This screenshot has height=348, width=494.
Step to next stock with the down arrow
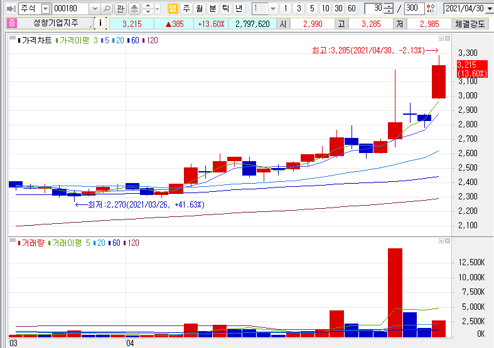[148, 11]
